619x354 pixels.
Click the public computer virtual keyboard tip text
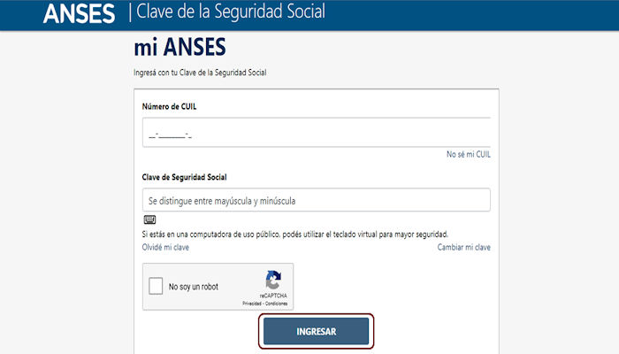[294, 234]
